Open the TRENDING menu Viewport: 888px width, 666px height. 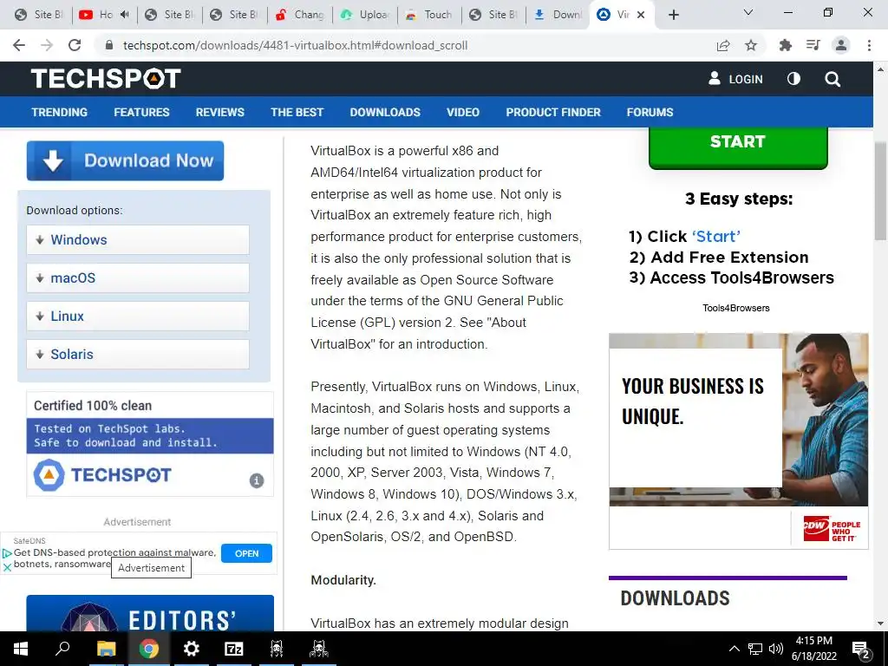(x=60, y=112)
